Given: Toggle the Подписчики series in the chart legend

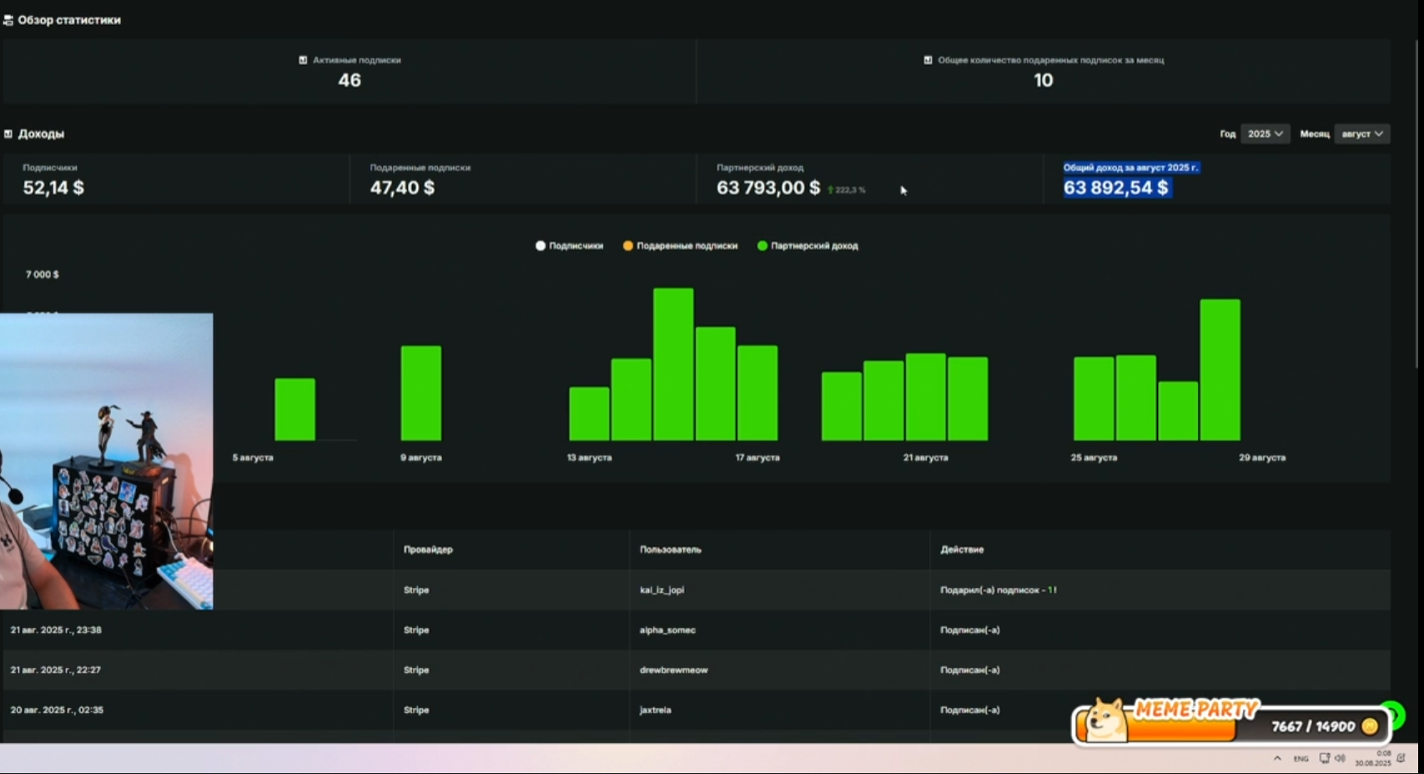Looking at the screenshot, I should pyautogui.click(x=570, y=246).
